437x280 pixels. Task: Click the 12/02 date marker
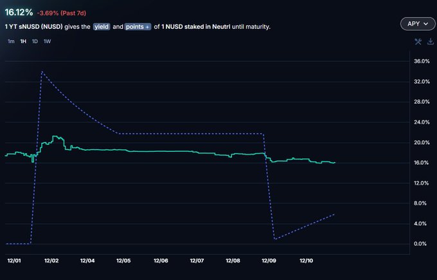(51, 261)
